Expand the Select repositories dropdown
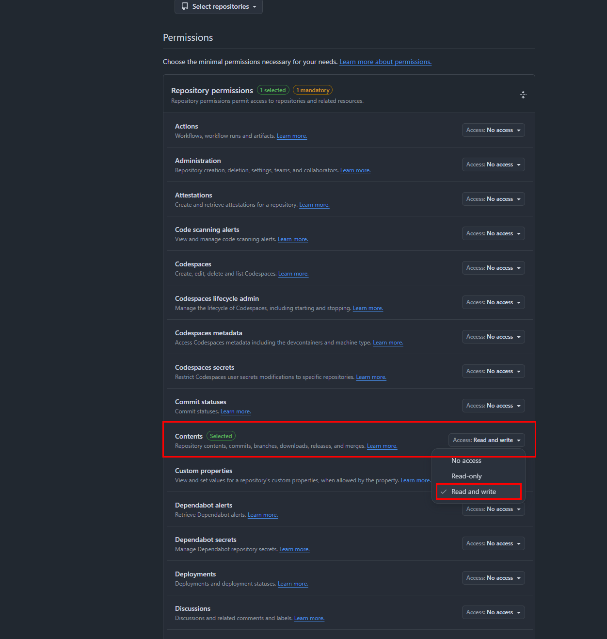This screenshot has height=639, width=607. (x=218, y=6)
